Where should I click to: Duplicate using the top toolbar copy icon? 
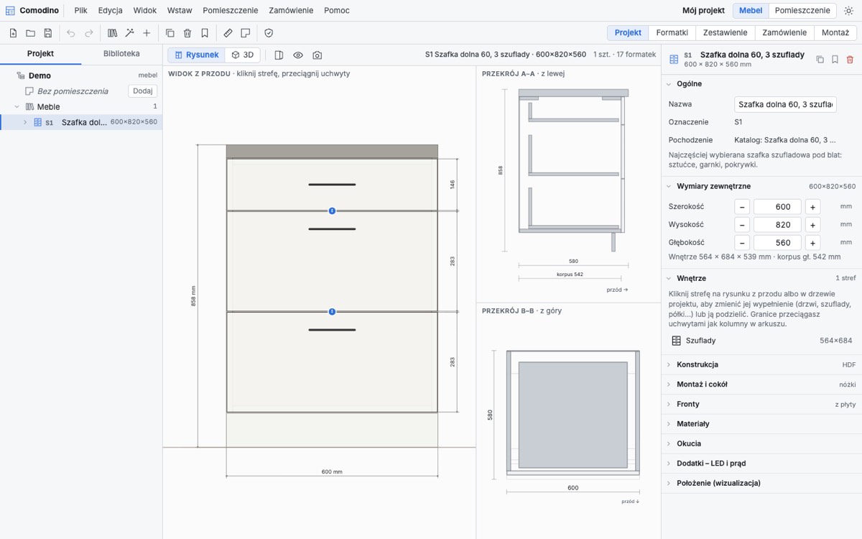point(170,33)
